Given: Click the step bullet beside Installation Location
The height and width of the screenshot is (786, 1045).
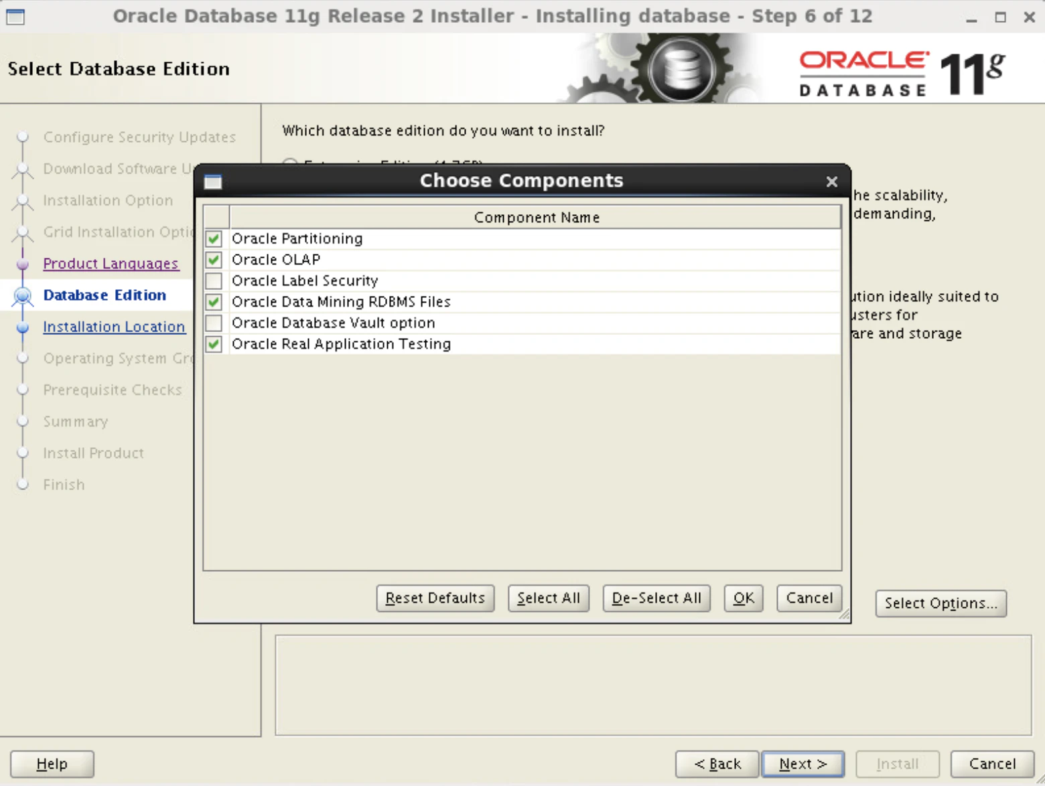Looking at the screenshot, I should 23,327.
